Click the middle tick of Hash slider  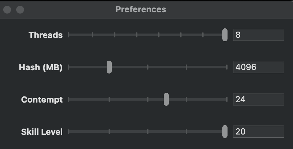[x=148, y=67]
